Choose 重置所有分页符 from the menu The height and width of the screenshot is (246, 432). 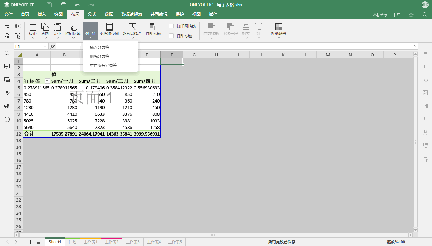pyautogui.click(x=110, y=65)
